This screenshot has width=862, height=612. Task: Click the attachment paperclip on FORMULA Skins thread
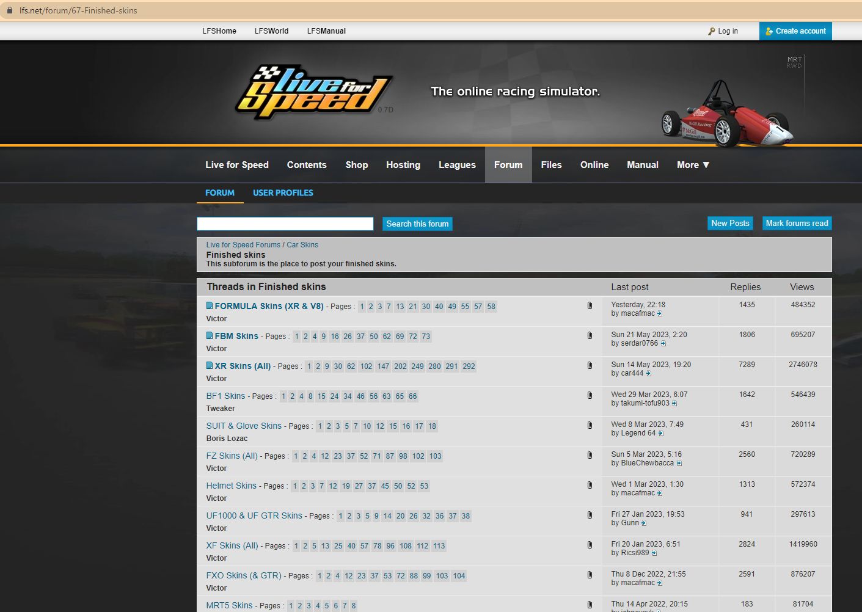590,305
